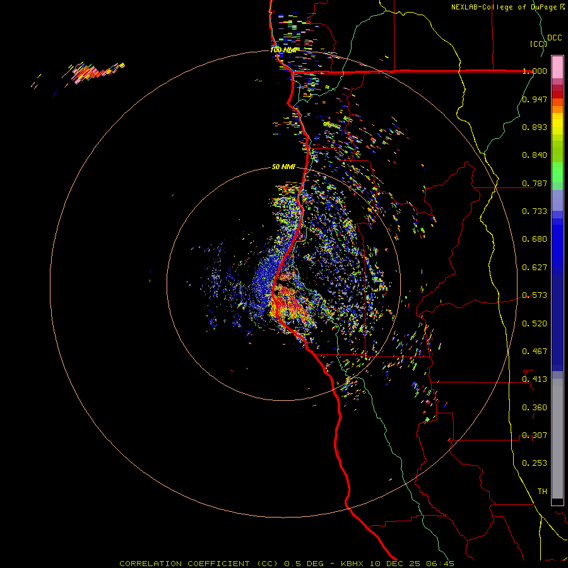Select the 0.360 legend value

(x=535, y=408)
